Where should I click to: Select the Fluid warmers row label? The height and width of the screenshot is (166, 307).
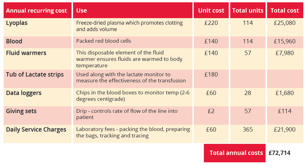click(x=26, y=53)
